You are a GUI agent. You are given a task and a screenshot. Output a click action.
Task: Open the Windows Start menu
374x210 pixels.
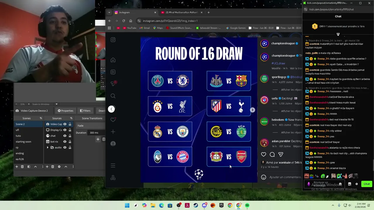point(127,205)
